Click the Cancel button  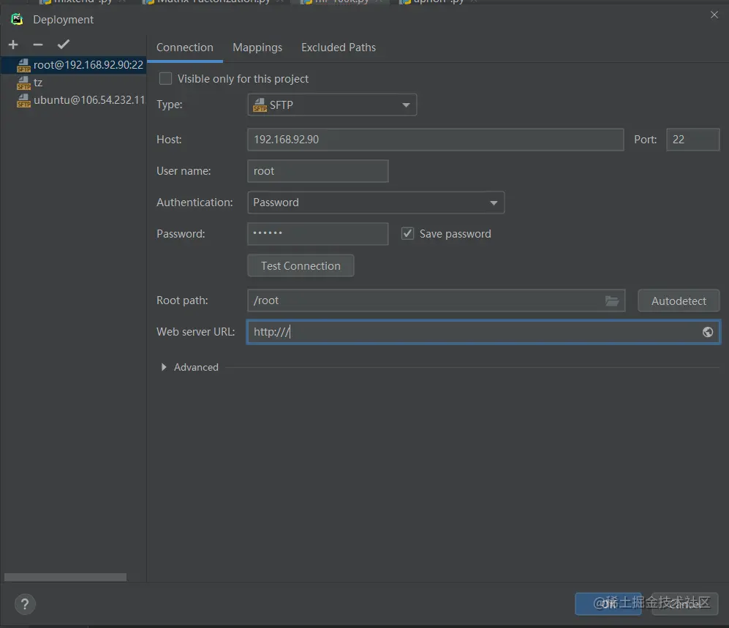(685, 604)
